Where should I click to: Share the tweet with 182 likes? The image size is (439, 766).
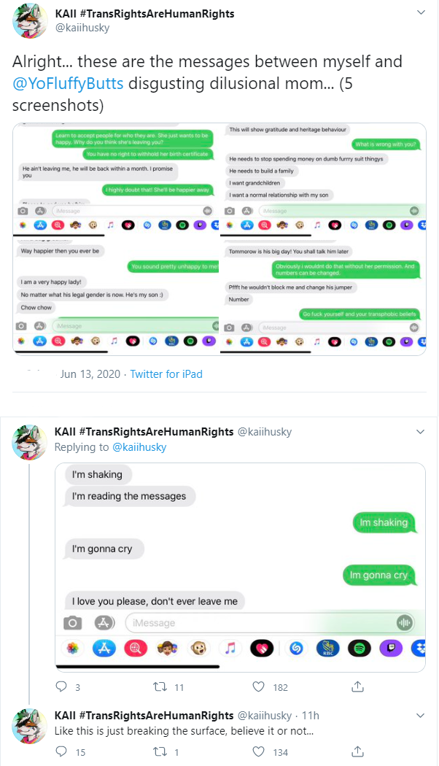(x=357, y=686)
